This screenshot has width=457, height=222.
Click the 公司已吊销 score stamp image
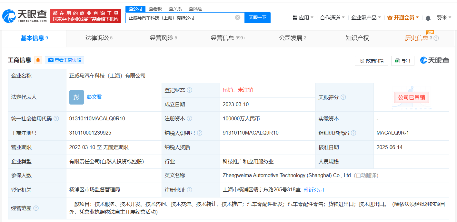pos(411,97)
